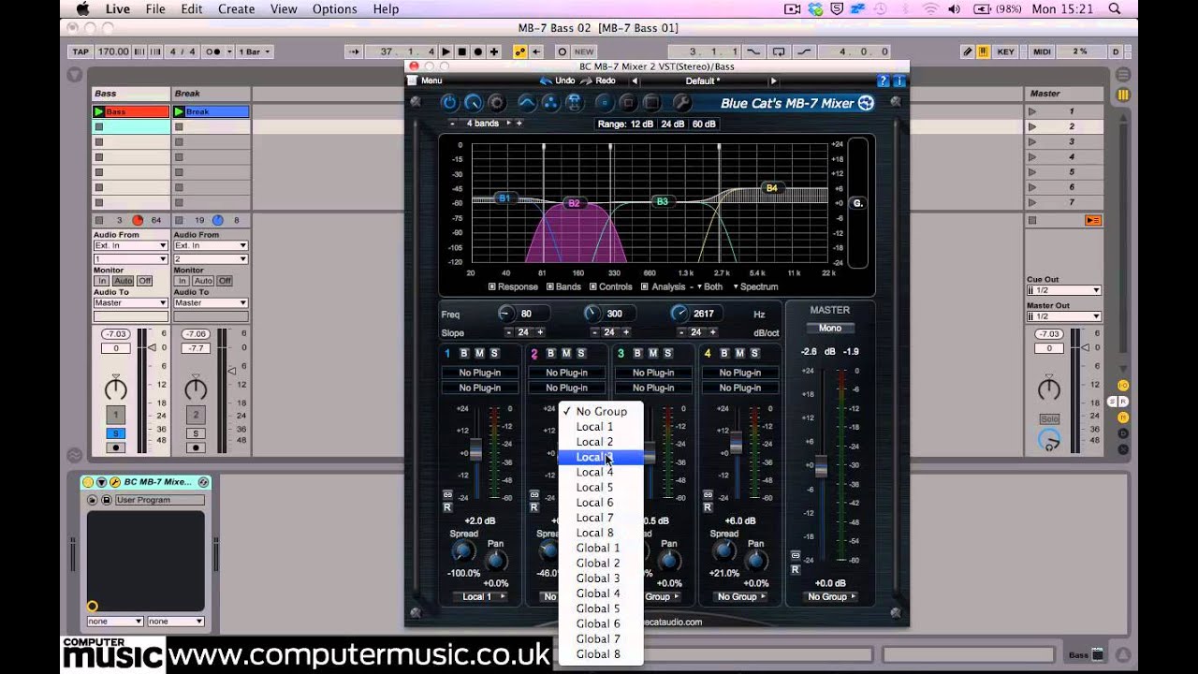
Task: Click the Undo arrow in plugin
Action: point(544,81)
